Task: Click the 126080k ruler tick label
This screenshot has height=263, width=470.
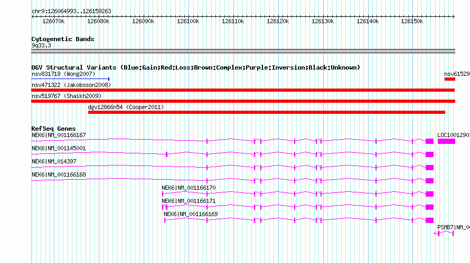Action: 98,21
